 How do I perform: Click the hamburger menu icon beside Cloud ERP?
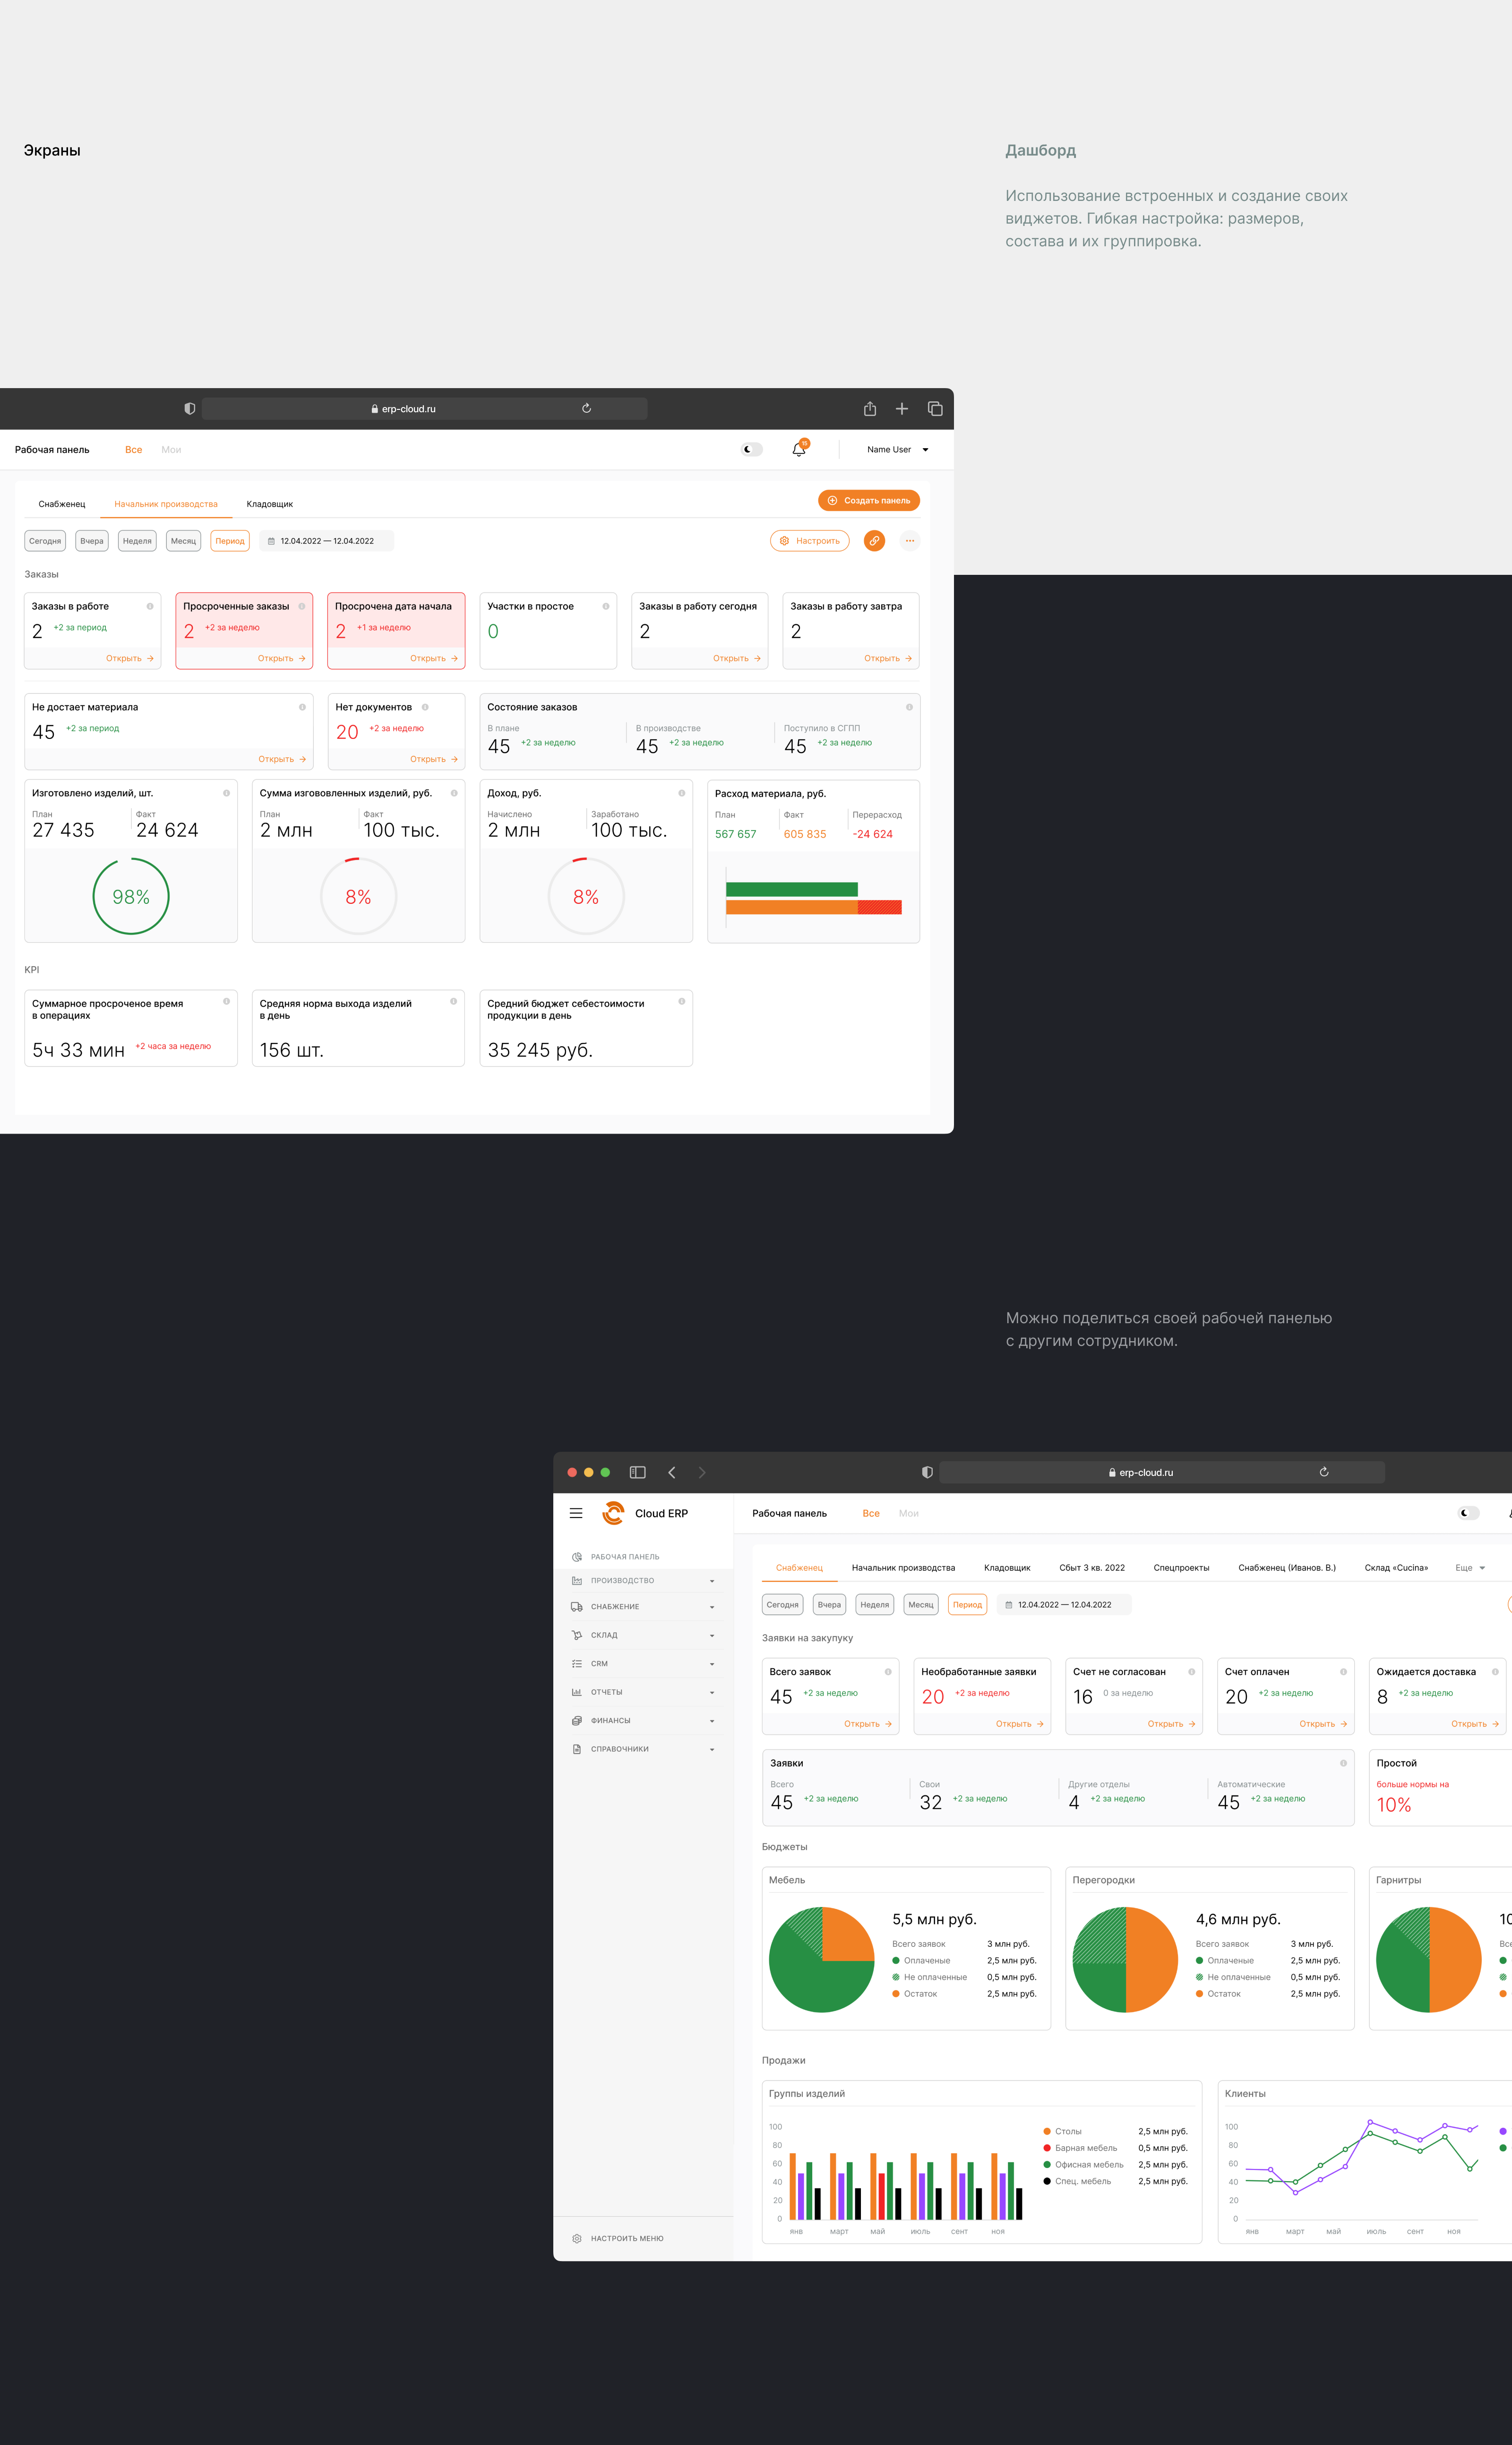[x=576, y=1514]
